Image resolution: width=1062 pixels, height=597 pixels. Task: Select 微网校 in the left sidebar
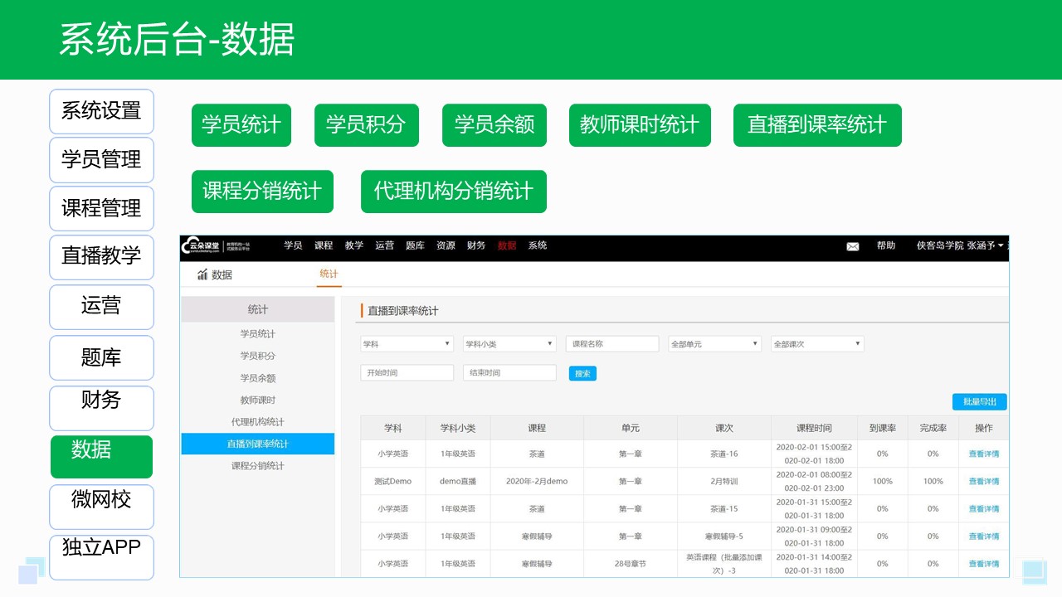[101, 507]
